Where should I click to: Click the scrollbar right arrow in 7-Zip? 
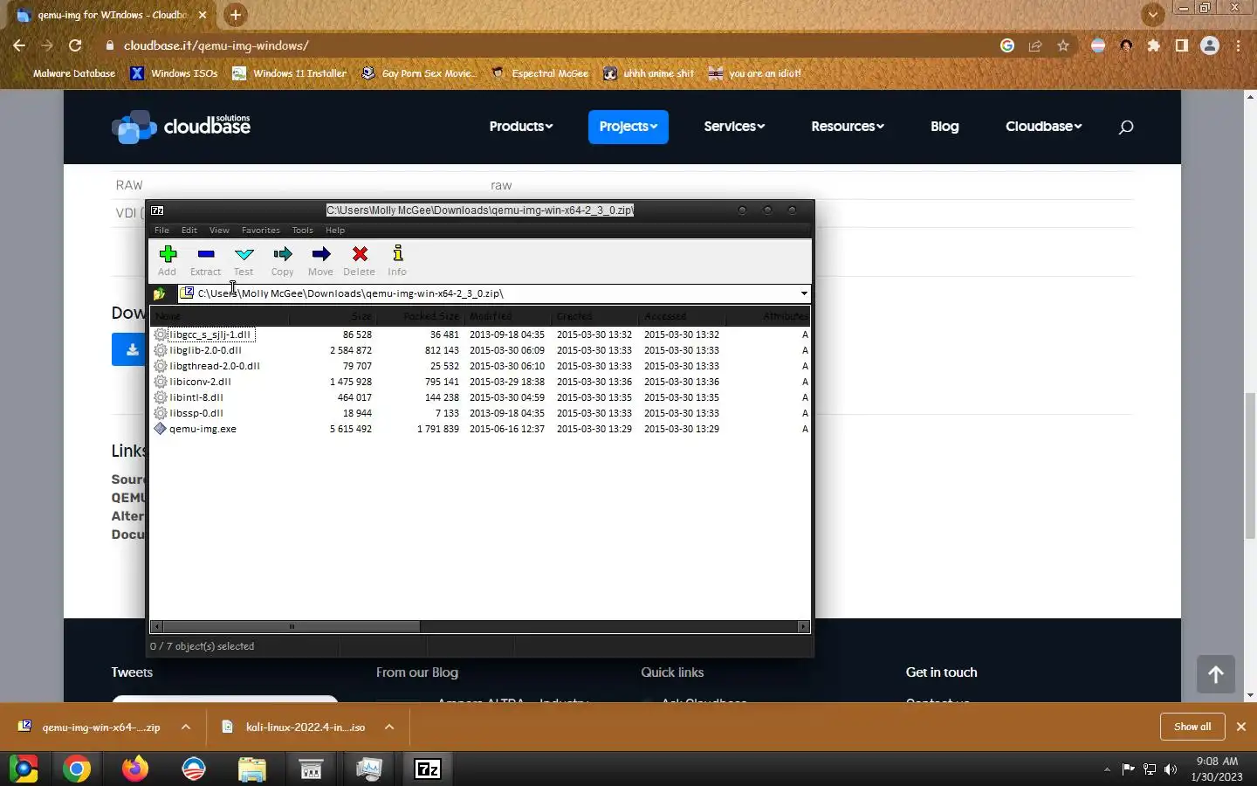point(803,626)
